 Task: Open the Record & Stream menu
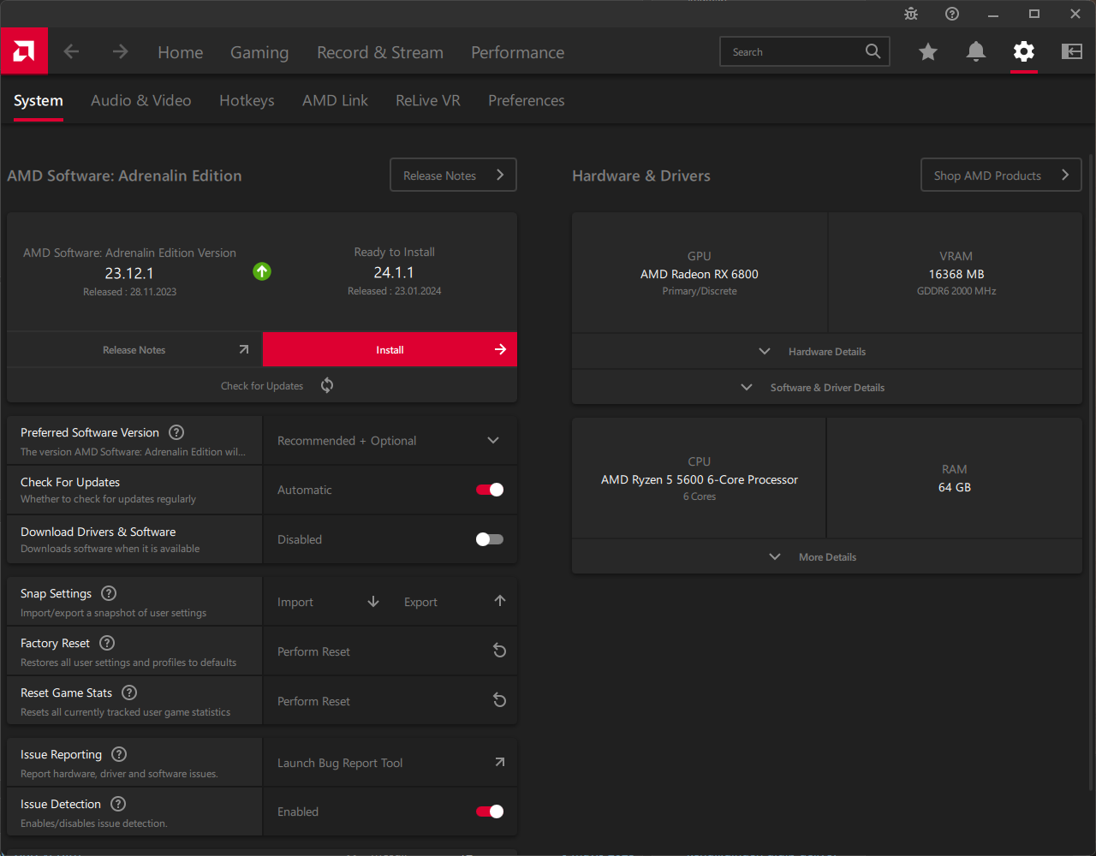(x=380, y=52)
